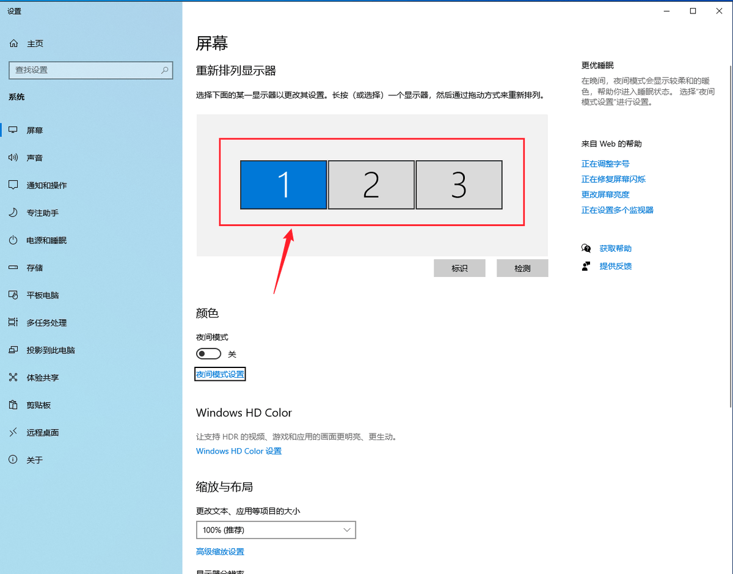This screenshot has width=733, height=574.
Task: Maximize the 设置 window
Action: coord(693,10)
